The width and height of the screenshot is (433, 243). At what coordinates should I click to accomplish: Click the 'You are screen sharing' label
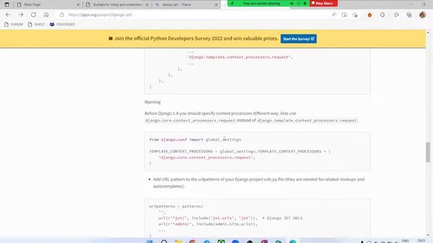262,3
